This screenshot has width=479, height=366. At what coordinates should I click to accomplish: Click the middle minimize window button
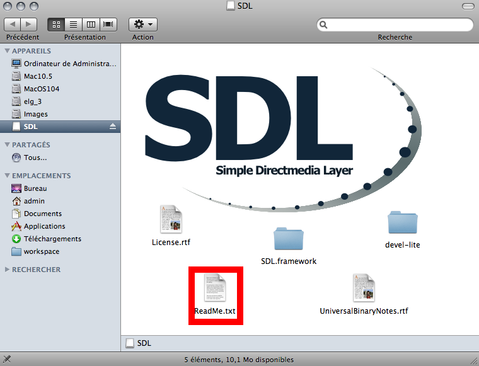click(21, 6)
